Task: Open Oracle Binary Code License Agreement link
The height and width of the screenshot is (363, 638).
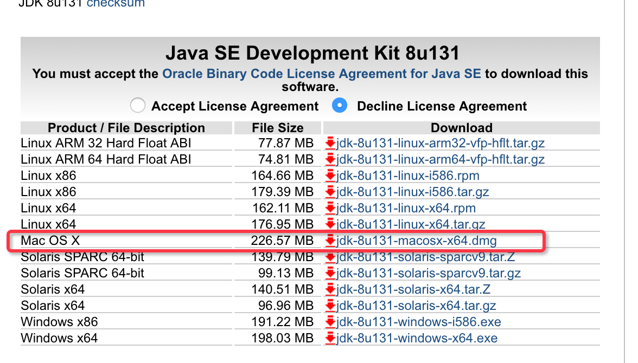Action: [x=321, y=74]
